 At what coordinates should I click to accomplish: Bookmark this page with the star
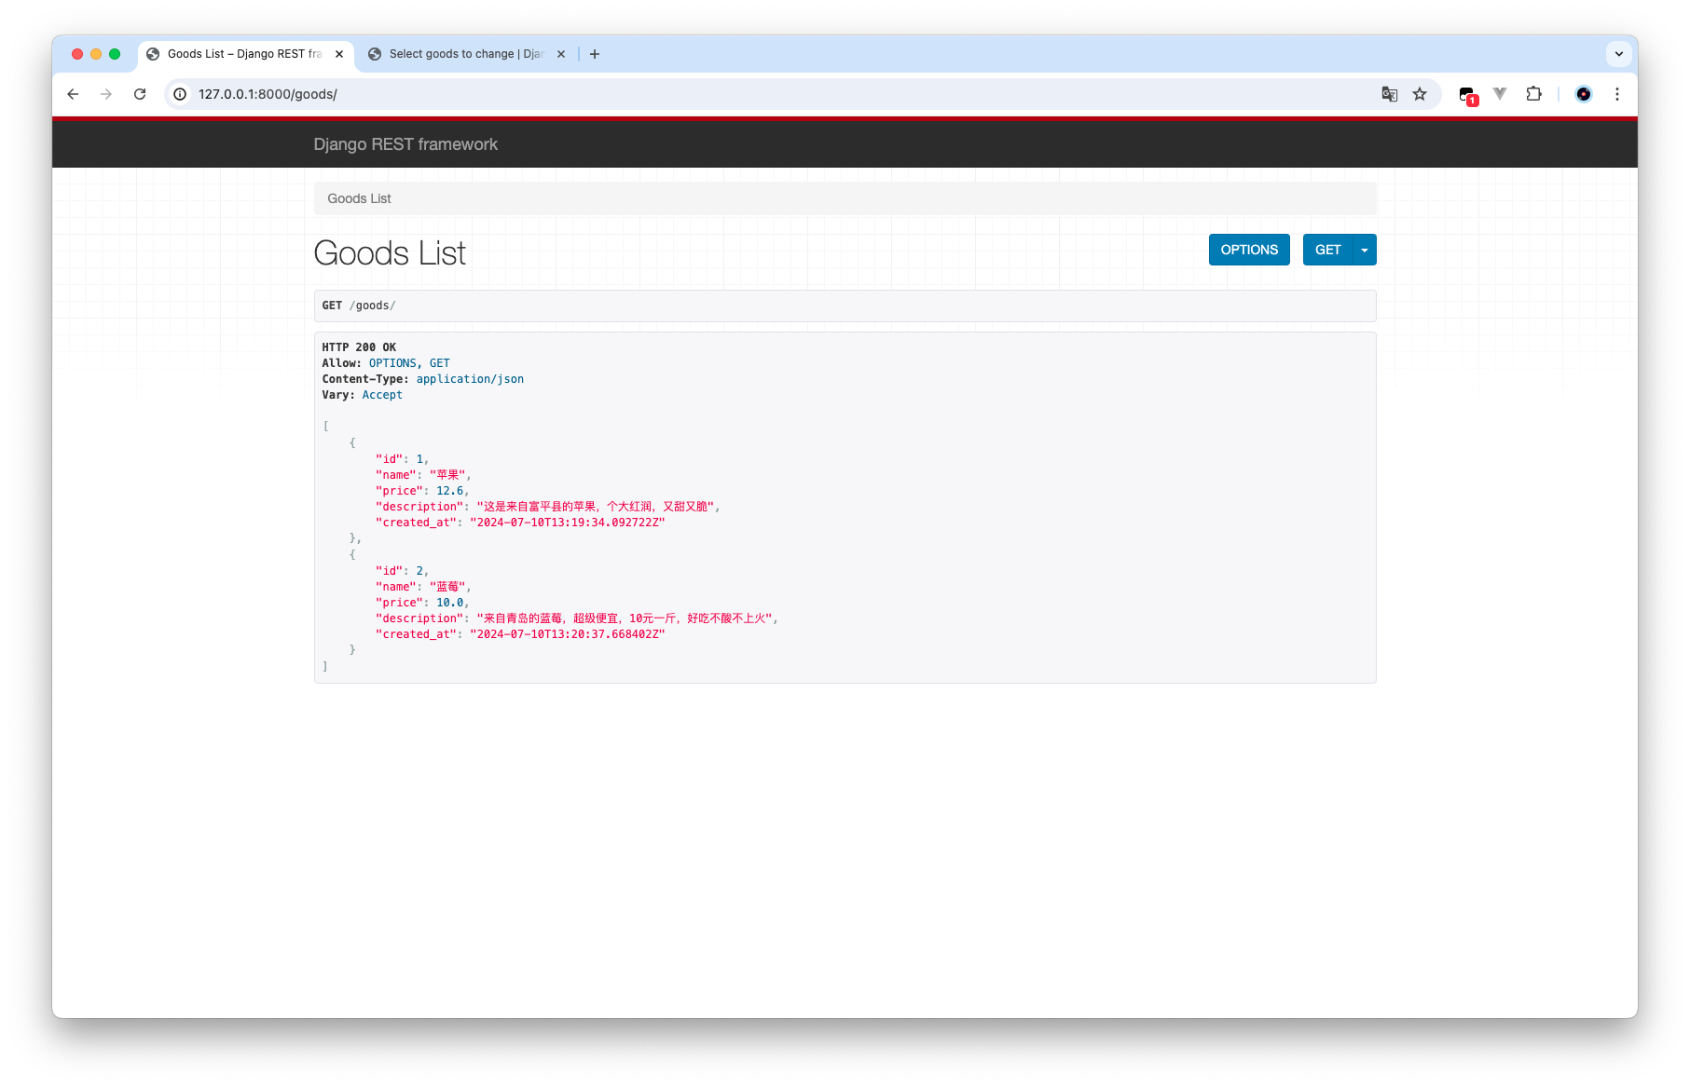[1420, 94]
